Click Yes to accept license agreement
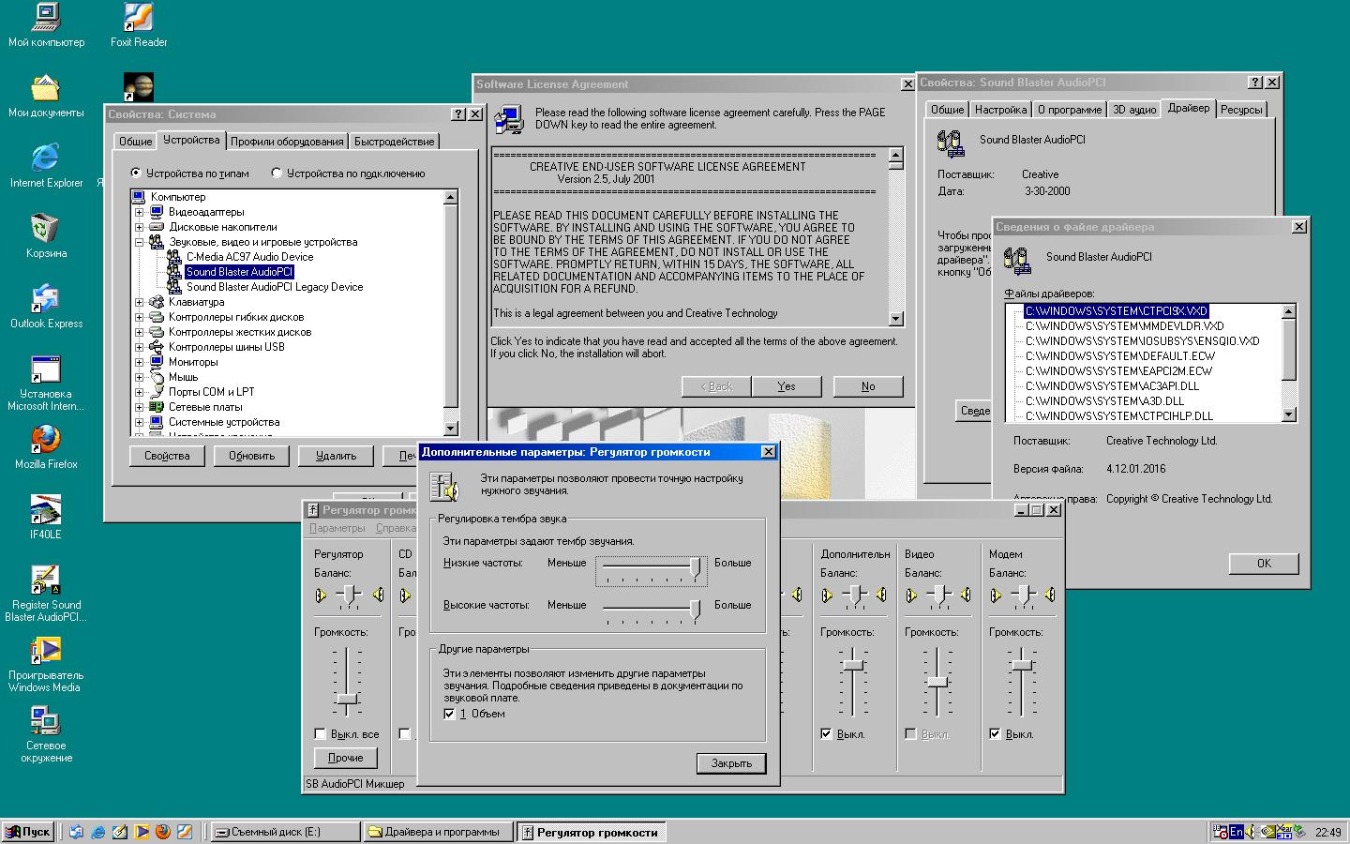Image resolution: width=1350 pixels, height=844 pixels. click(x=786, y=386)
